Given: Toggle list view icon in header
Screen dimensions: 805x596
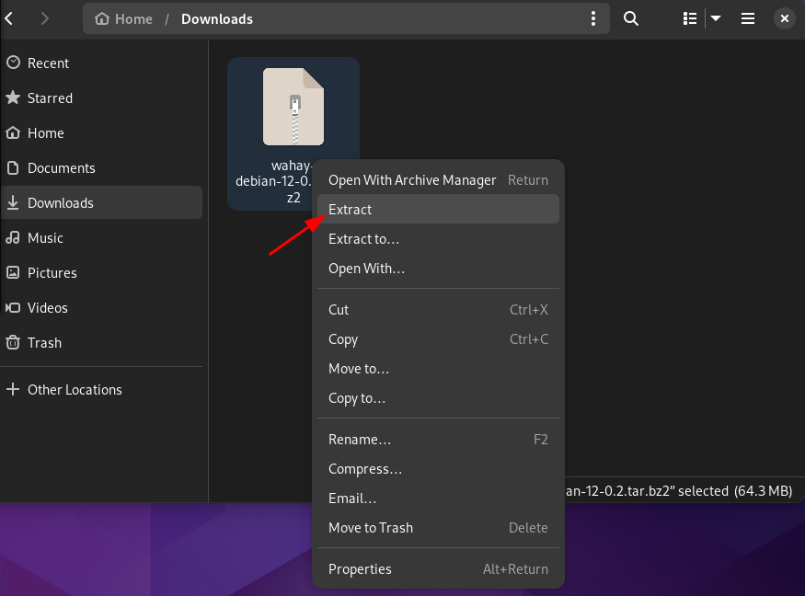Looking at the screenshot, I should coord(690,18).
